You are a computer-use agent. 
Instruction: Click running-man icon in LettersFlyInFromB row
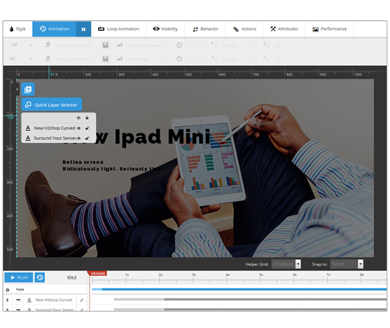[x=47, y=45]
